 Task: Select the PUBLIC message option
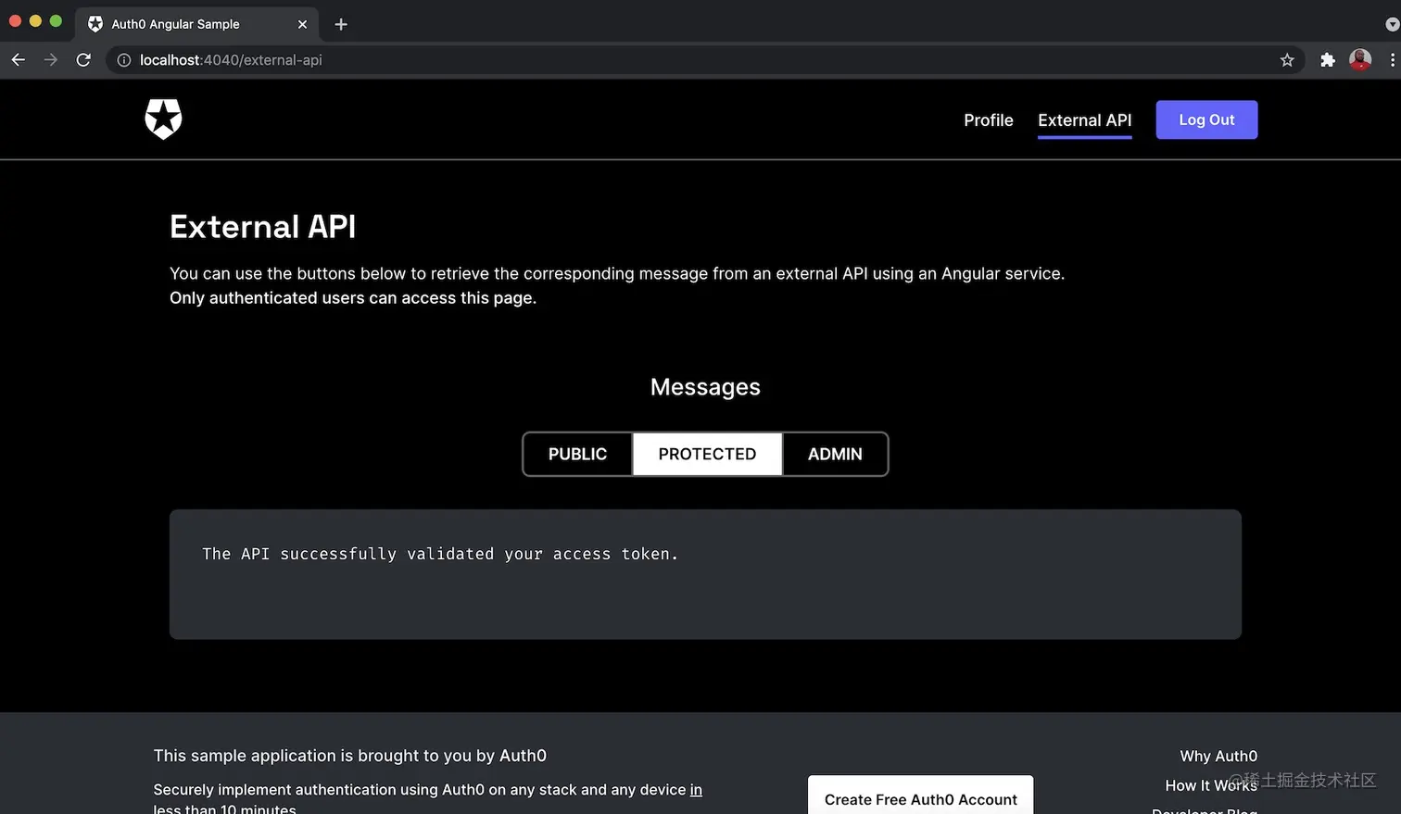click(x=577, y=454)
